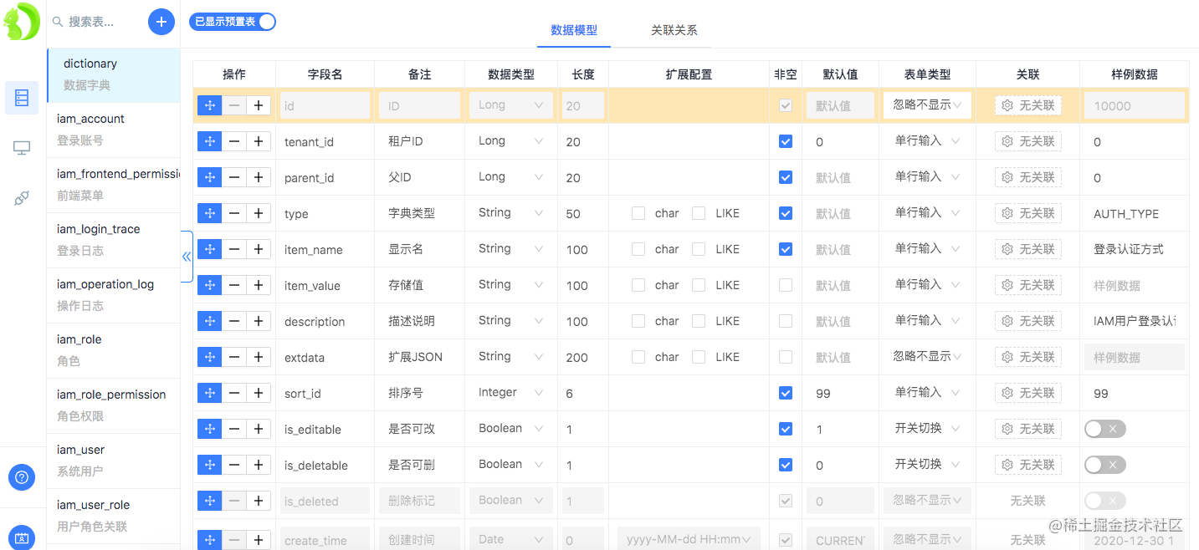Click the 无关联 button for description row
1199x550 pixels.
tap(1028, 322)
